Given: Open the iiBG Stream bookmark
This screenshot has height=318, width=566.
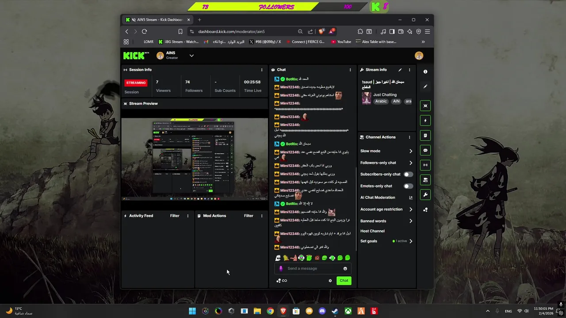Looking at the screenshot, I should tap(179, 42).
